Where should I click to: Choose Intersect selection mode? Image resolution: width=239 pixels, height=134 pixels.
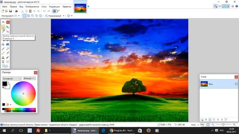[x=37, y=16]
